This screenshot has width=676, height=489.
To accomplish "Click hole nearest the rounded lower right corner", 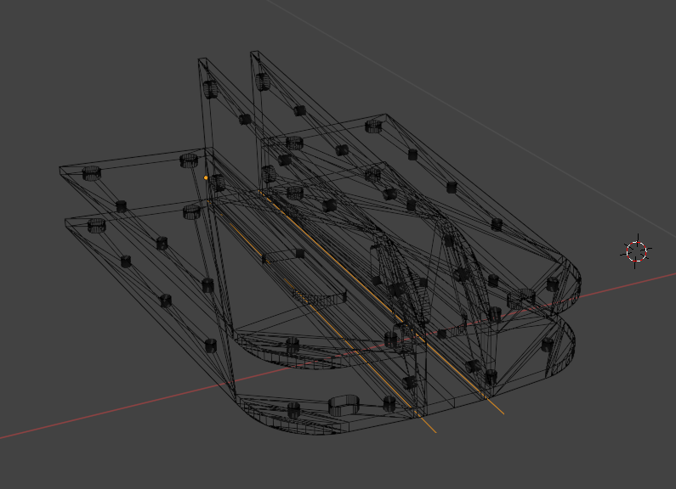I will click(x=548, y=345).
